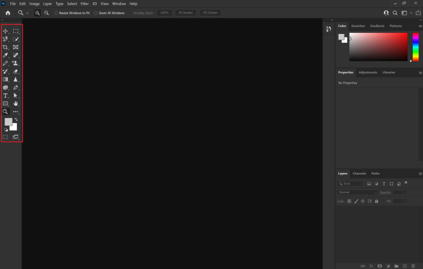Toggle layer filtering on/off switch
This screenshot has height=269, width=423.
(406, 184)
